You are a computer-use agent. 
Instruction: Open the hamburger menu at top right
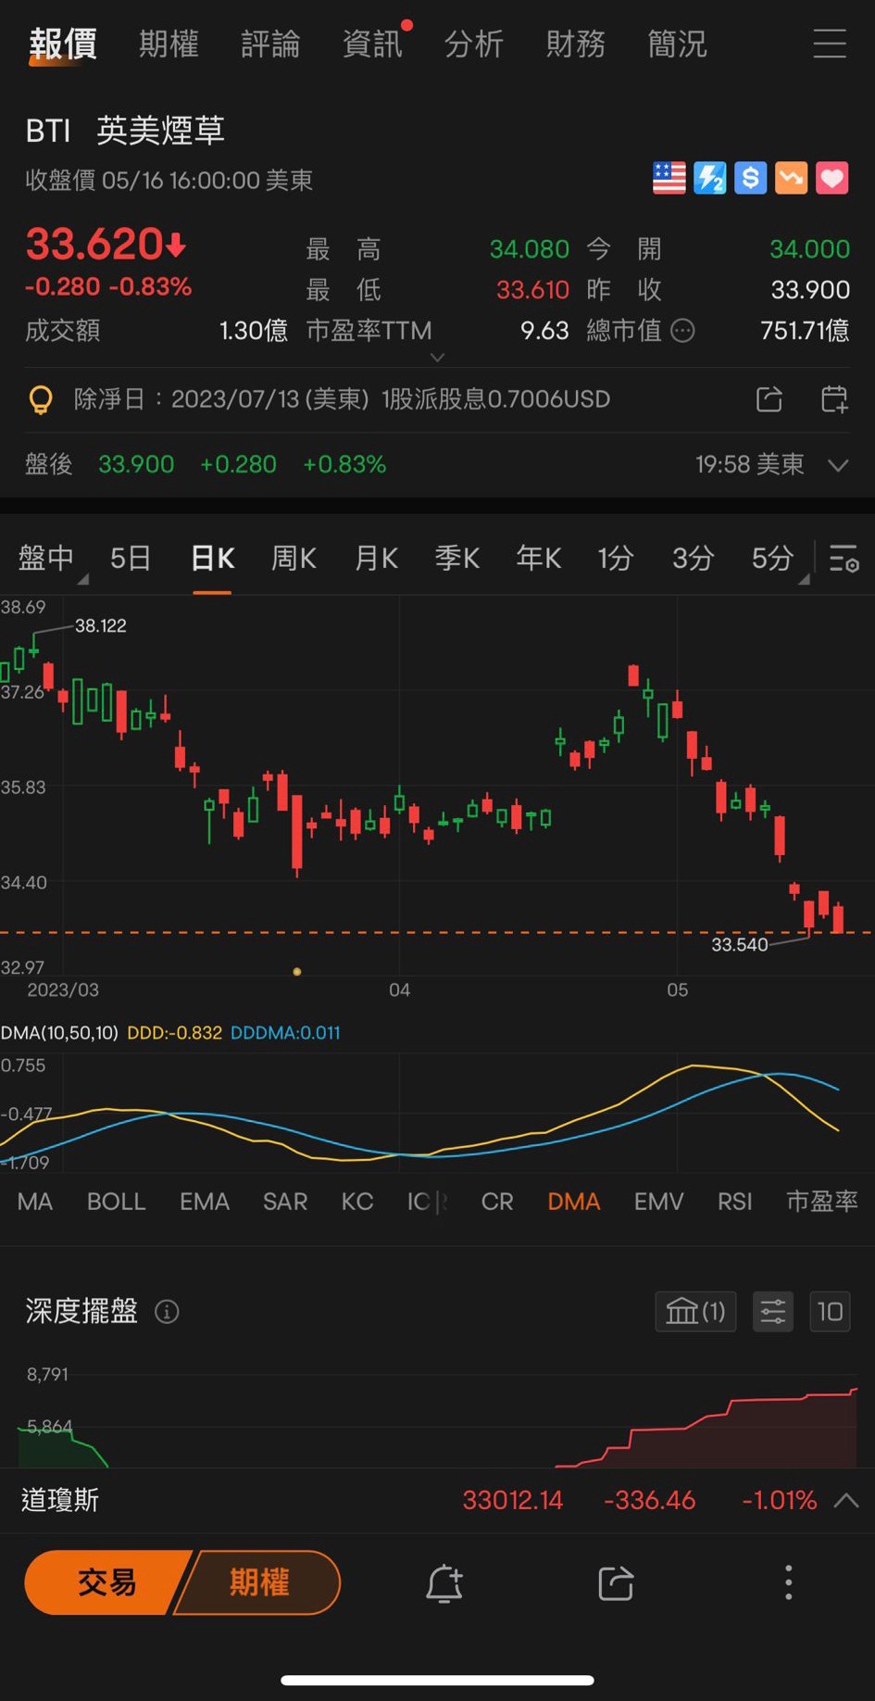(x=830, y=44)
